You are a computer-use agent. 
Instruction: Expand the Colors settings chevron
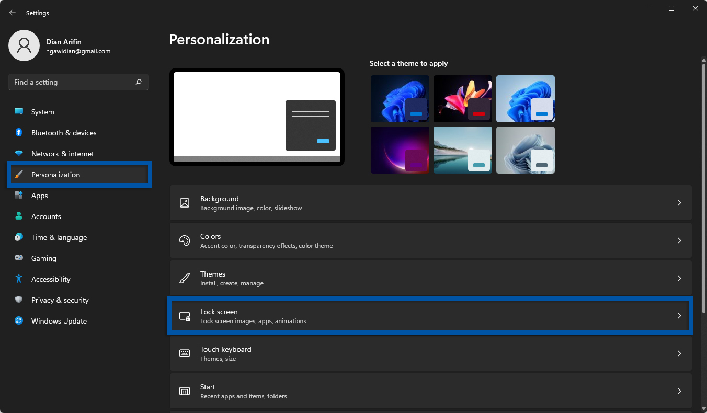(679, 240)
